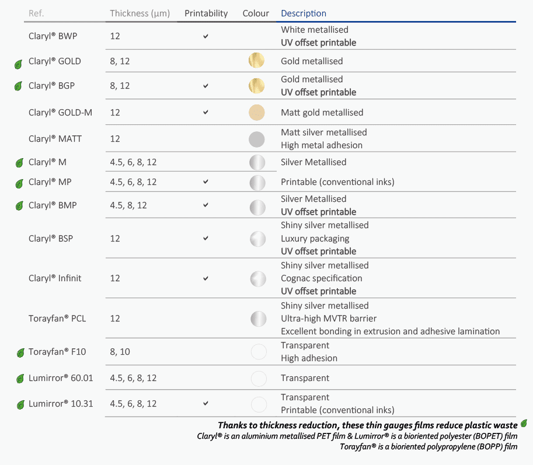Click the Claryl BGP reference name
Viewport: 533px width, 465px height.
pyautogui.click(x=52, y=86)
